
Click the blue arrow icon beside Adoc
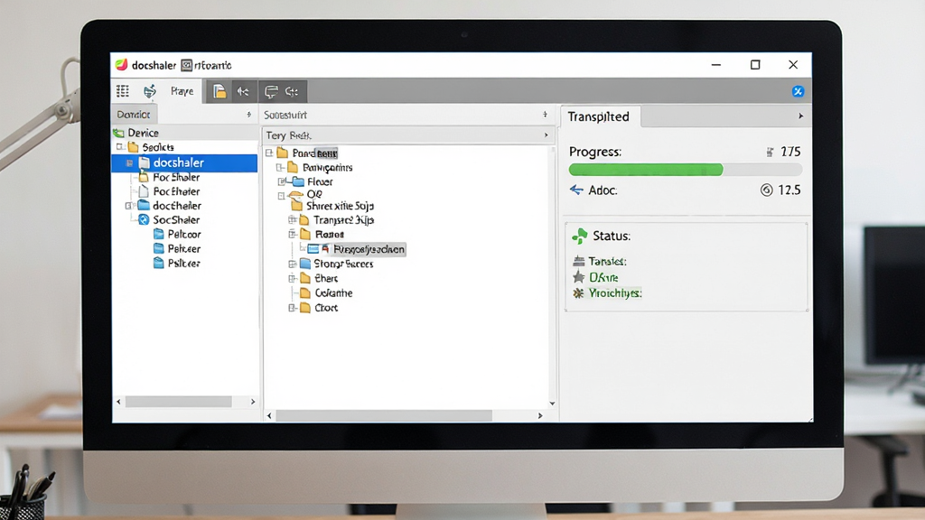point(576,190)
